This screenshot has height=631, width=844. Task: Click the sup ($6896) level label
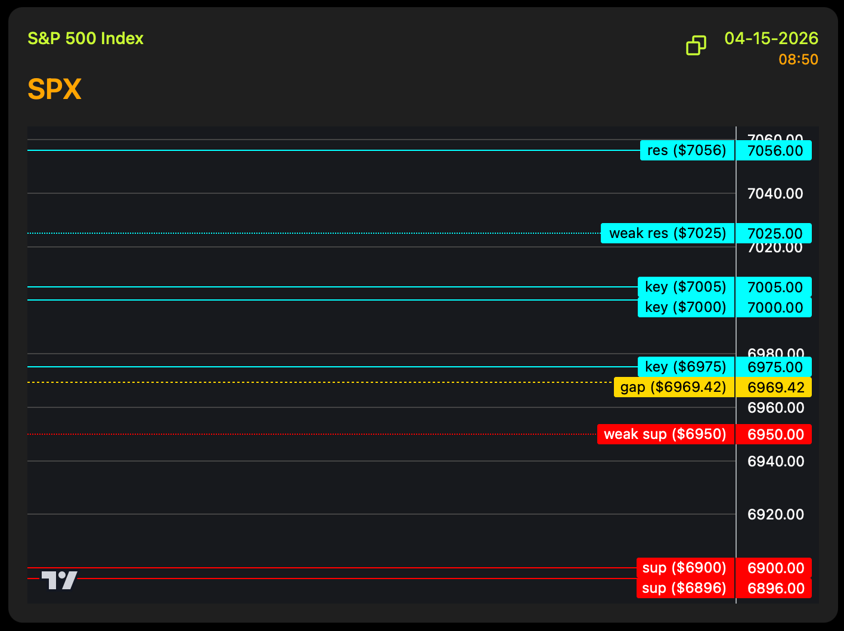[x=685, y=588]
